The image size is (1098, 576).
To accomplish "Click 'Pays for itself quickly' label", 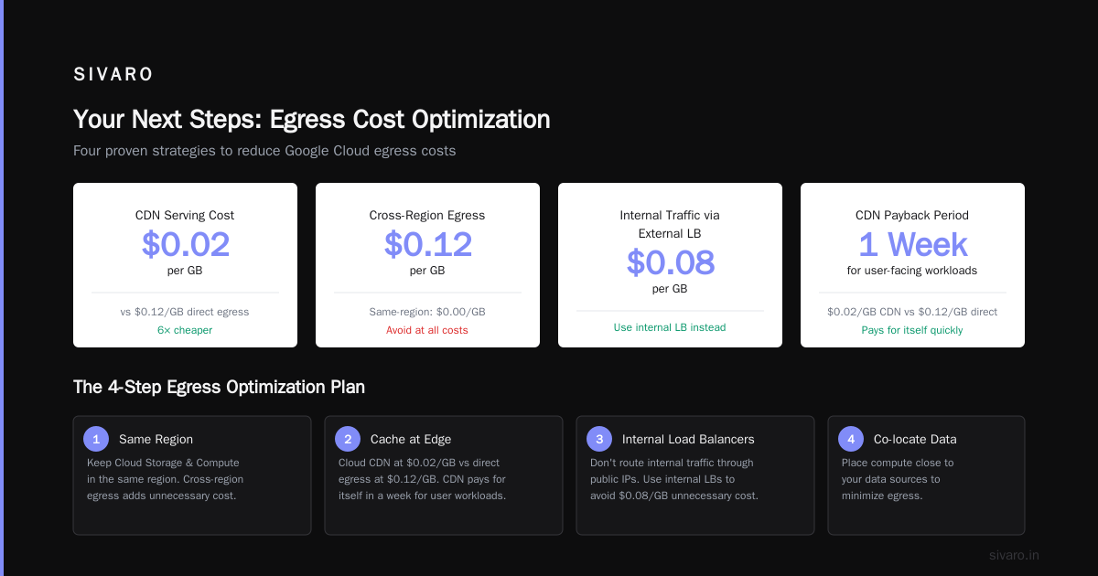I will click(912, 330).
